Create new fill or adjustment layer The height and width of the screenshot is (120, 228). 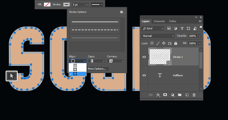[172, 95]
